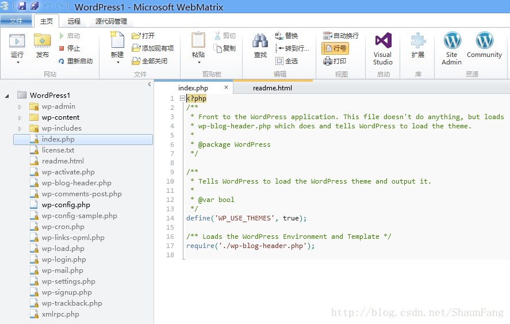This screenshot has width=510, height=324.
Task: Click the Save icon in title bar
Action: pyautogui.click(x=22, y=6)
